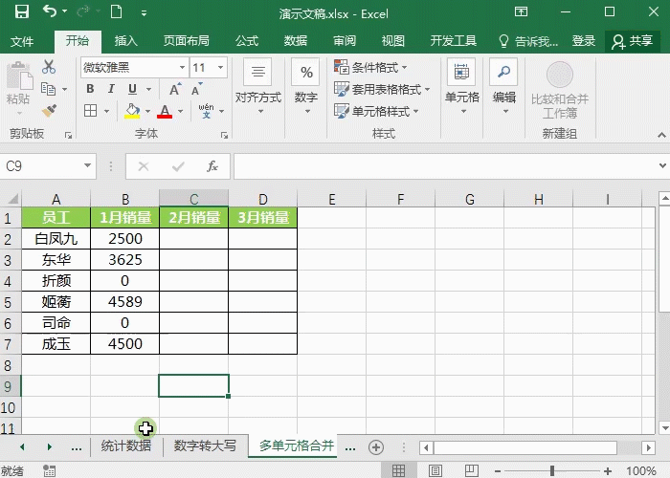The image size is (670, 478).
Task: Click the Format Painter brush icon
Action: (49, 111)
